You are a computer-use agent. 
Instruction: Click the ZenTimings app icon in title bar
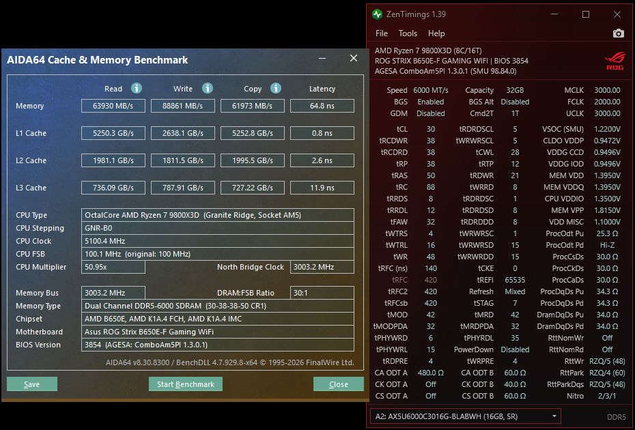coord(377,14)
